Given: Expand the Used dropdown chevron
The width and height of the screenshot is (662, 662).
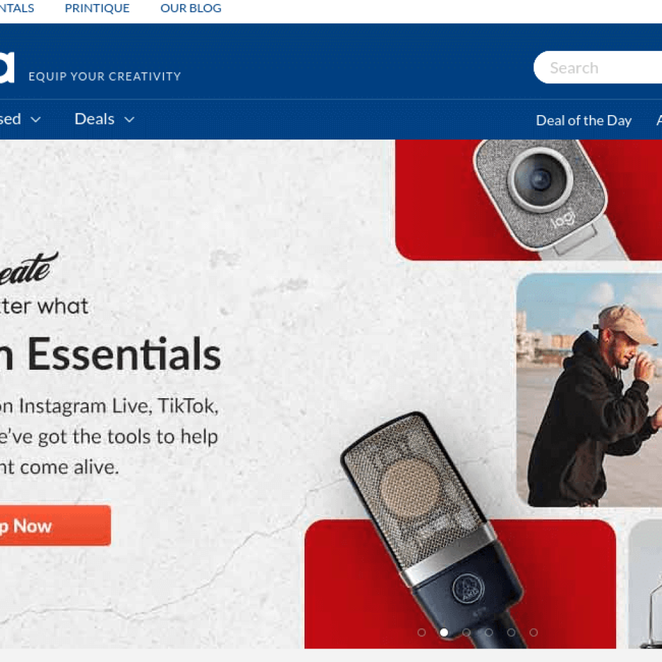Looking at the screenshot, I should (36, 120).
